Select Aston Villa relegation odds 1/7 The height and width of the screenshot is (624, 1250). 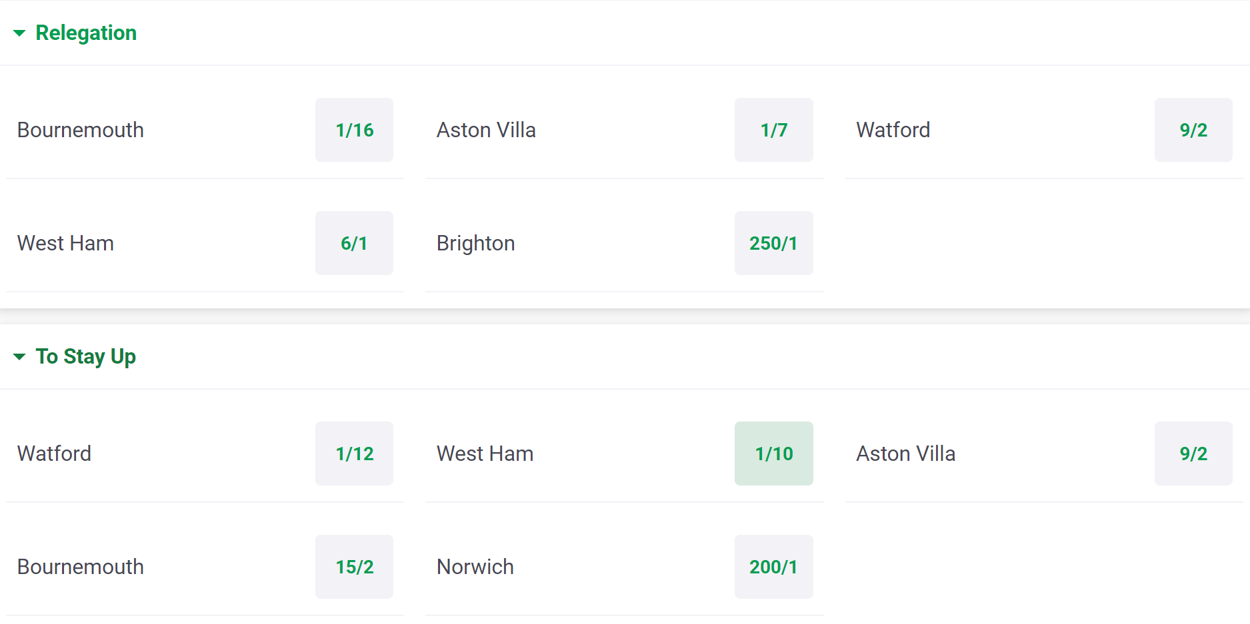773,130
